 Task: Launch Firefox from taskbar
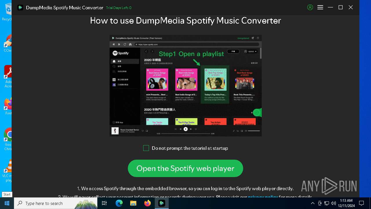tap(148, 203)
